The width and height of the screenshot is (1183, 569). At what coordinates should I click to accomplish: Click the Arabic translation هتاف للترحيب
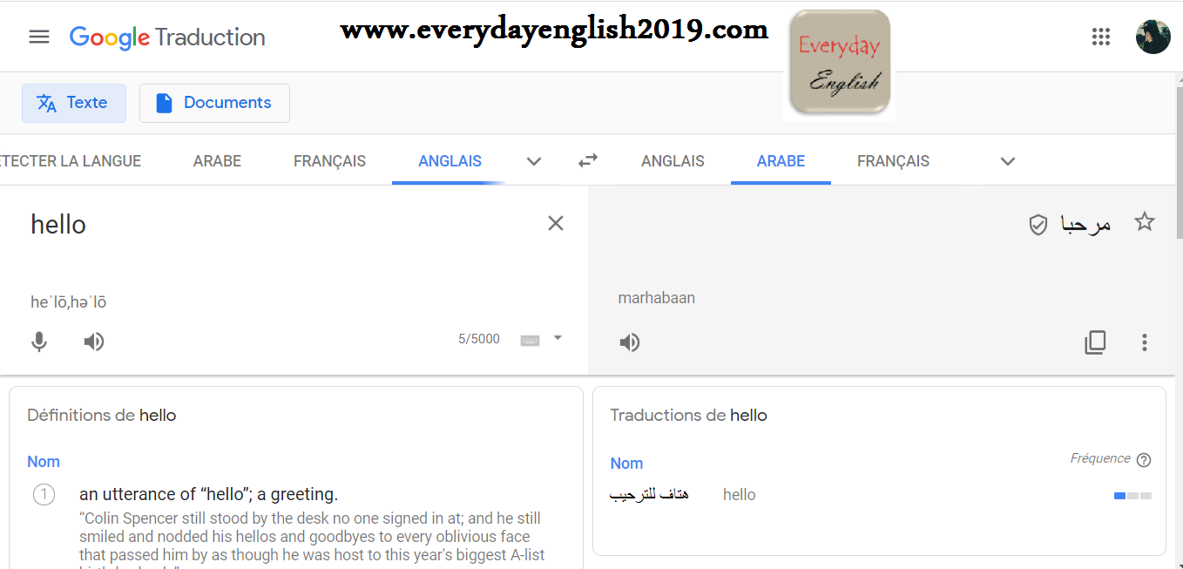649,495
